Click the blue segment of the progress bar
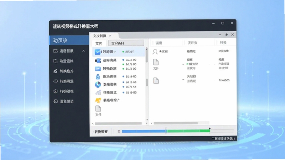 point(144,131)
